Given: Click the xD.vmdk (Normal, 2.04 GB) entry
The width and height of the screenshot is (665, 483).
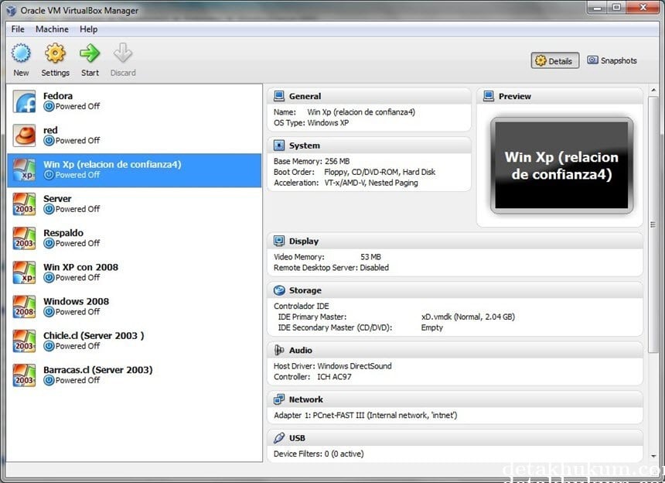Looking at the screenshot, I should (x=468, y=317).
